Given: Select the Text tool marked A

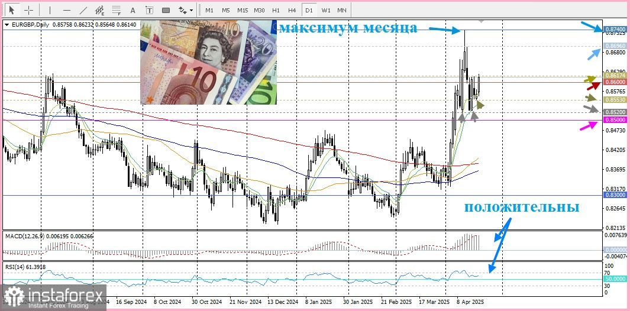Looking at the screenshot, I should point(133,10).
